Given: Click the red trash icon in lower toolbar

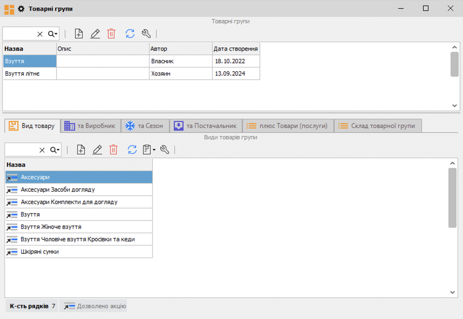Looking at the screenshot, I should click(x=113, y=150).
